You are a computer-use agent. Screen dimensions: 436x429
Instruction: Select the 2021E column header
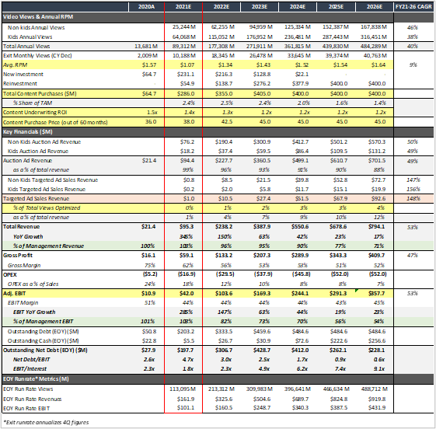pos(183,7)
